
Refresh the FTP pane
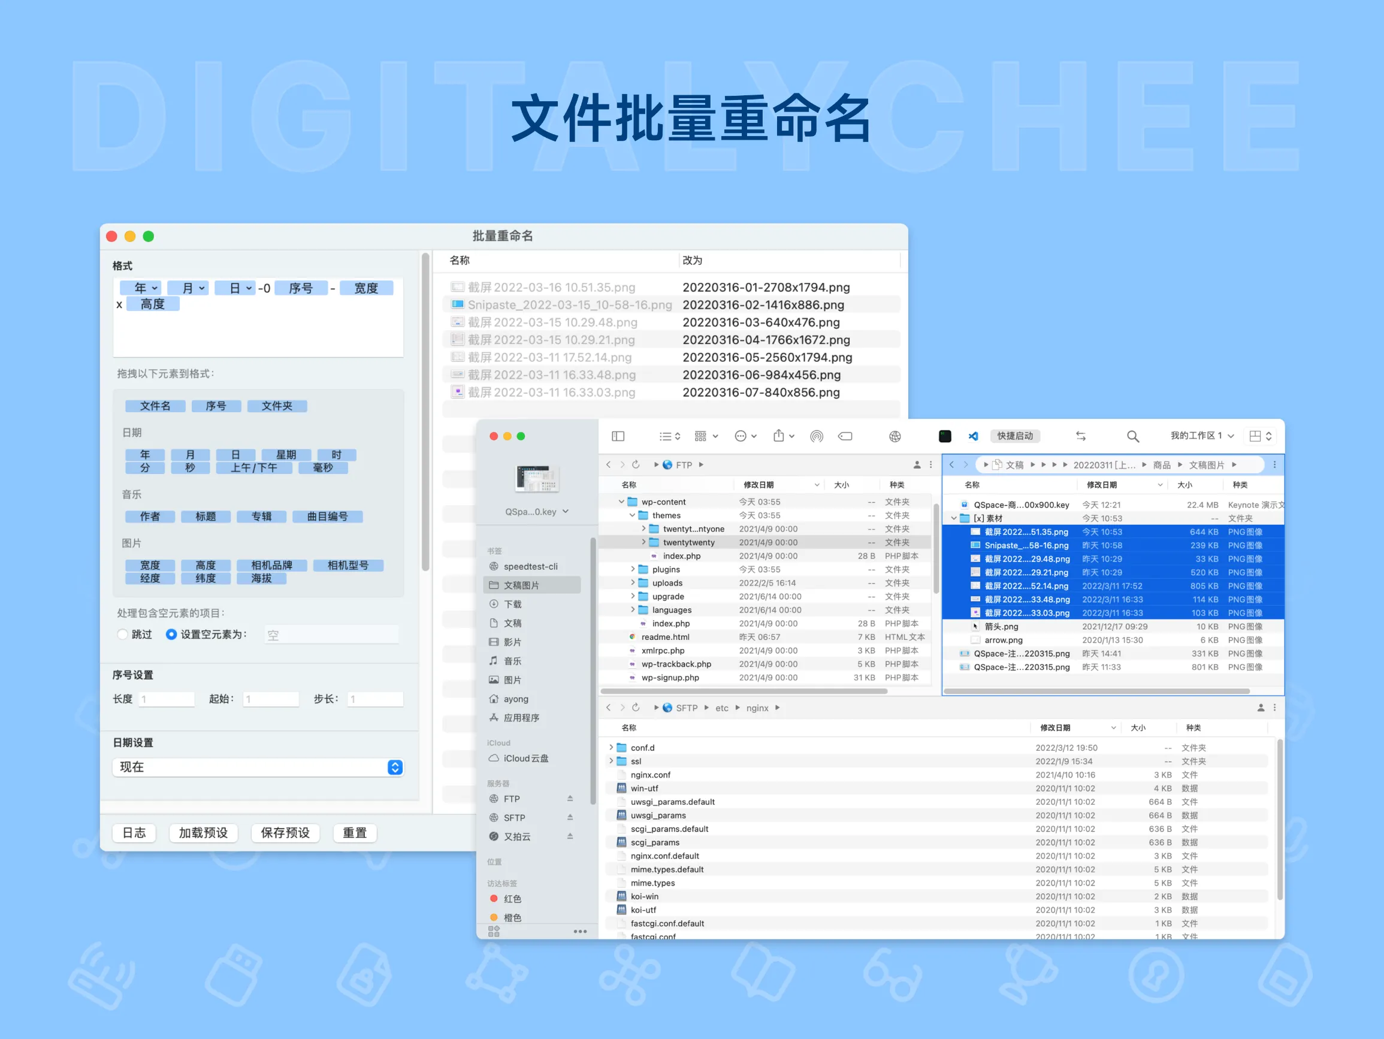click(x=636, y=464)
